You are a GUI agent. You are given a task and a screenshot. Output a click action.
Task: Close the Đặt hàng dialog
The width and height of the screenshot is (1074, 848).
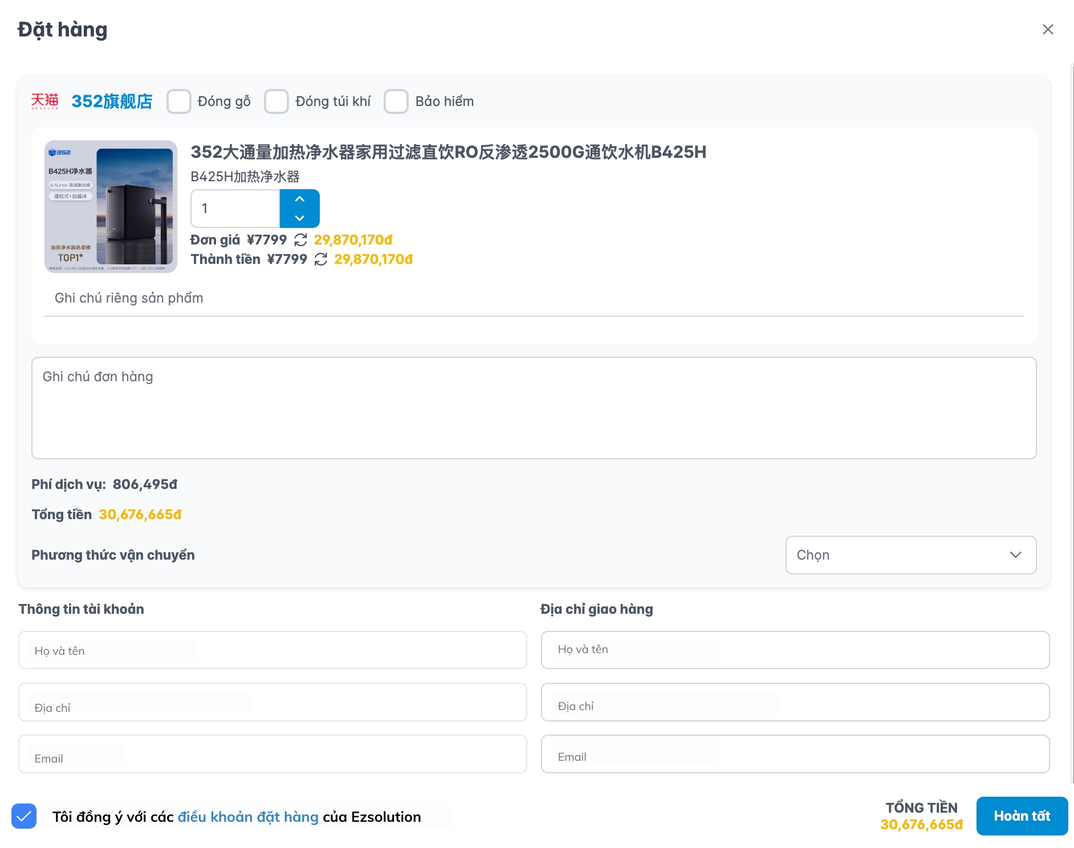(x=1047, y=30)
